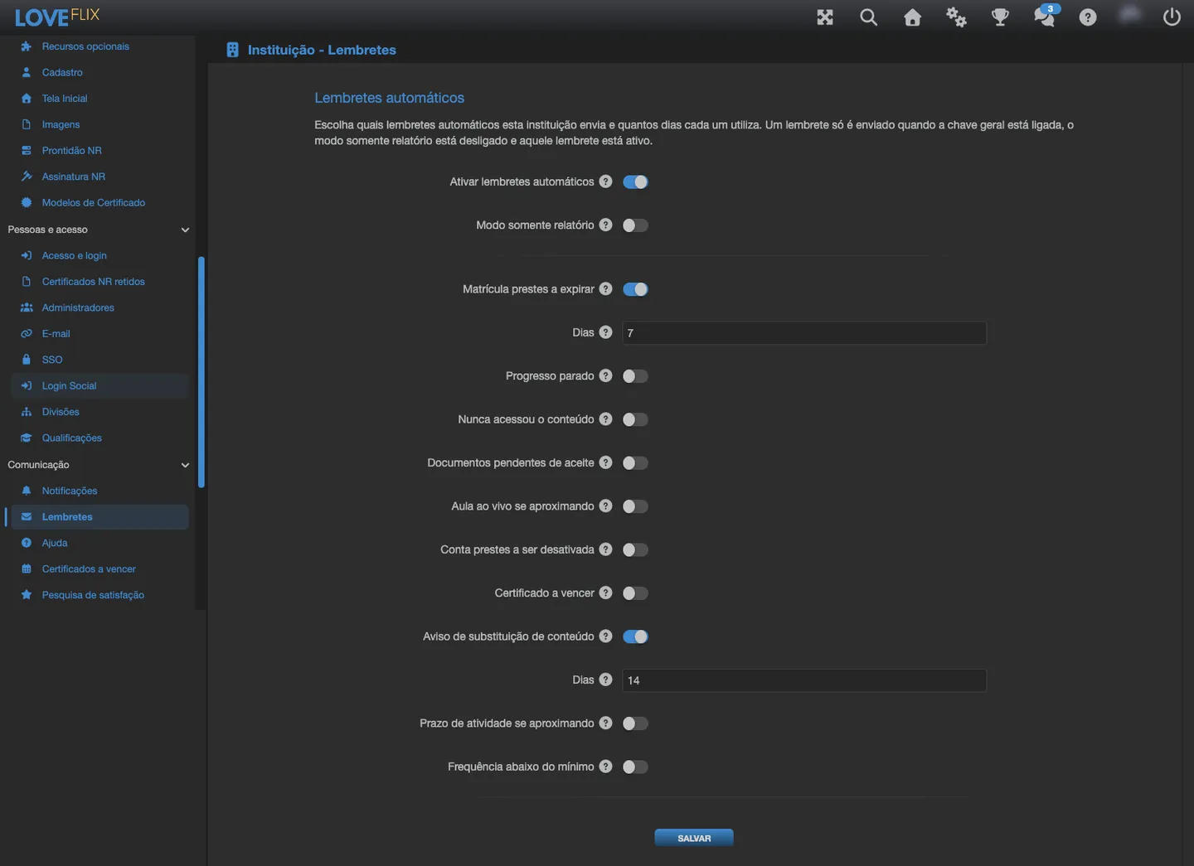Enable Documentos pendentes de aceite toggle
This screenshot has width=1194, height=866.
[635, 462]
